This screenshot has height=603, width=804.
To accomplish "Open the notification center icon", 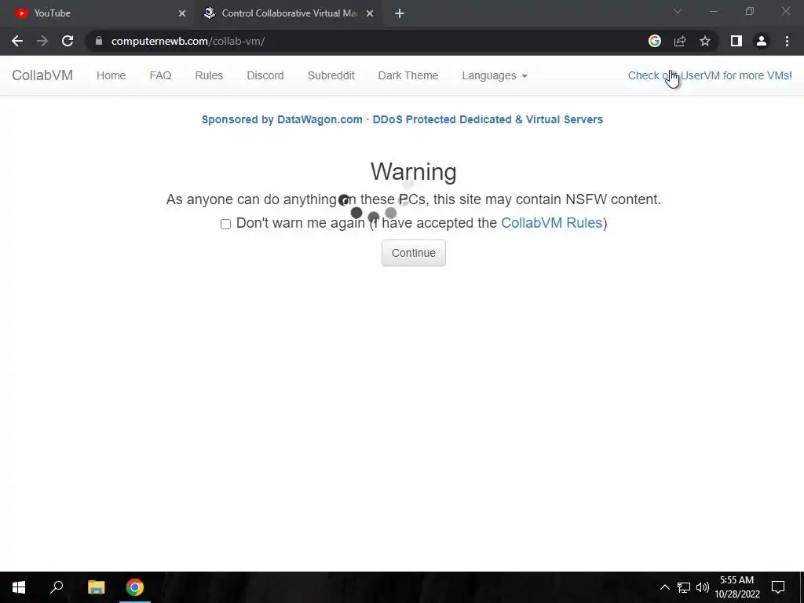I will point(778,587).
